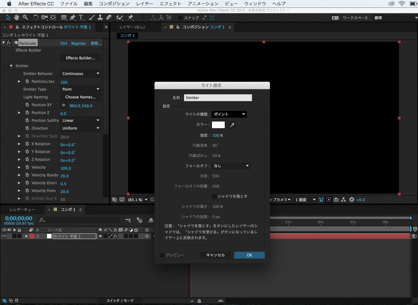
Task: Activate the Rotation tool
Action: 36,17
